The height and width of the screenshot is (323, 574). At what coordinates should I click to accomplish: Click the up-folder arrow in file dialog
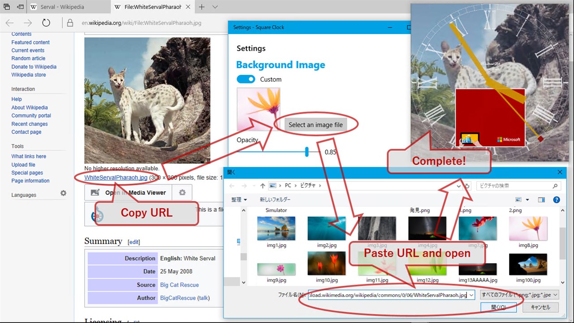tap(263, 186)
